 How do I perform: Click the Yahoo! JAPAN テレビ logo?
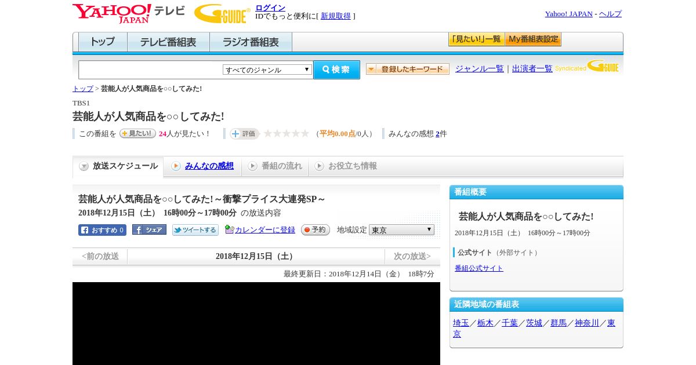tap(129, 13)
